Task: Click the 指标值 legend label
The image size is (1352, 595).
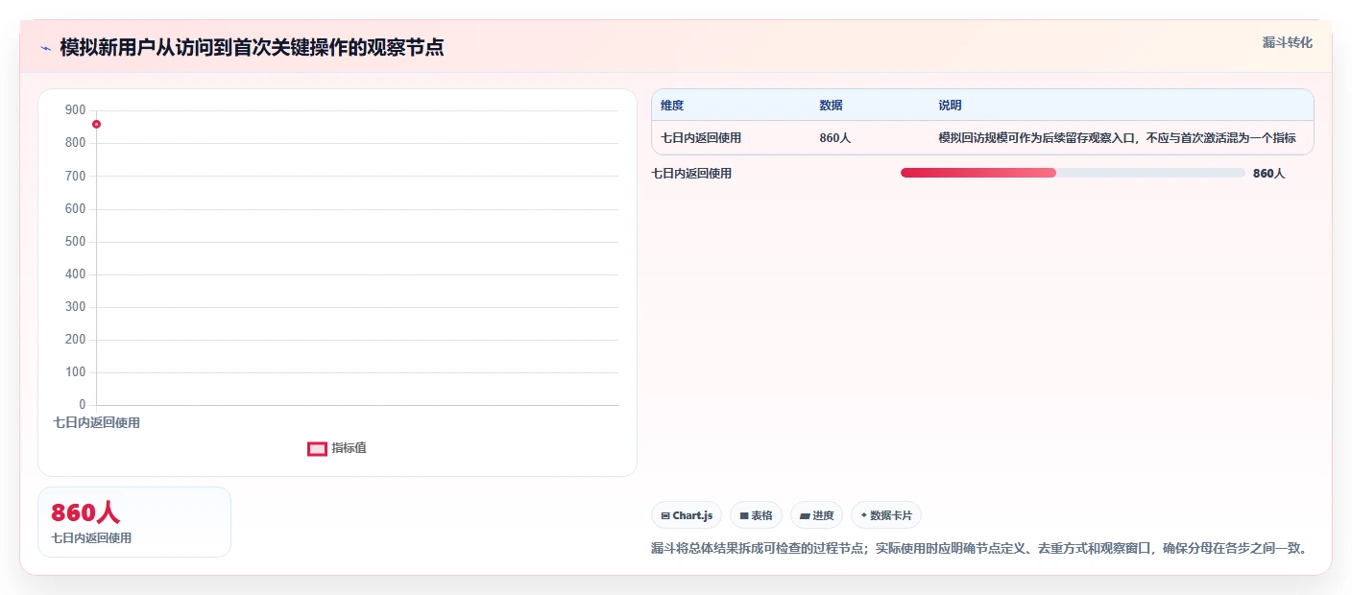Action: (x=349, y=448)
